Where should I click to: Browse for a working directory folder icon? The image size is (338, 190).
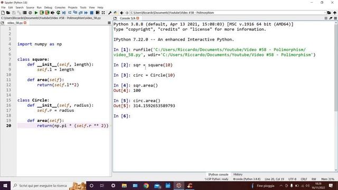pyautogui.click(x=329, y=13)
